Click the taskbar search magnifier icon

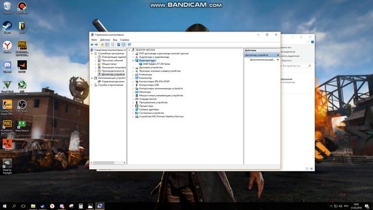pyautogui.click(x=14, y=206)
